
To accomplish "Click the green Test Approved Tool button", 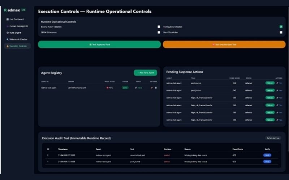I will [x=99, y=44].
